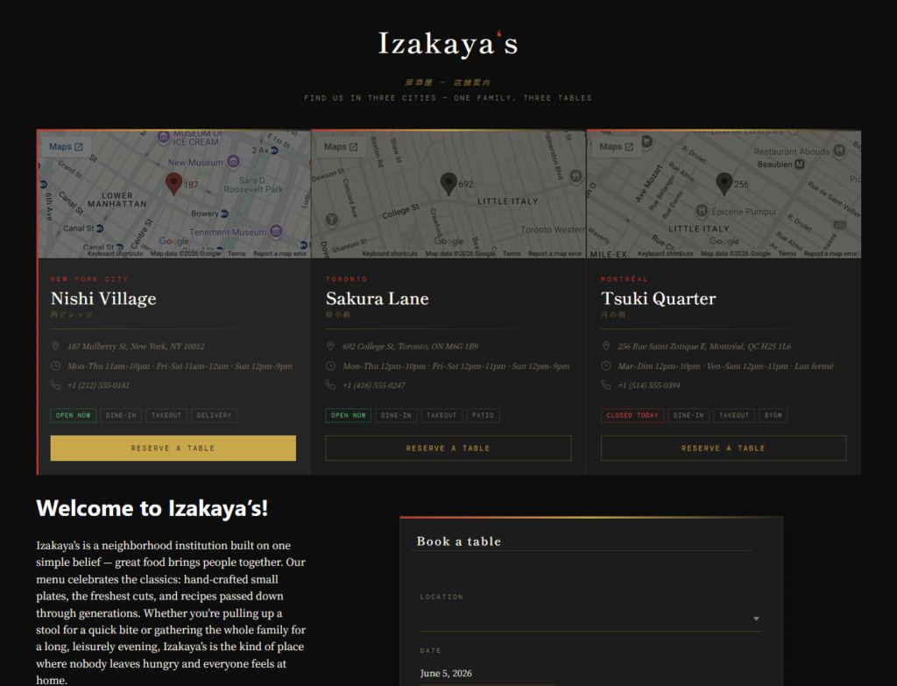
Task: Click restaurant marker near Palmerston Blvd
Action: tap(576, 175)
